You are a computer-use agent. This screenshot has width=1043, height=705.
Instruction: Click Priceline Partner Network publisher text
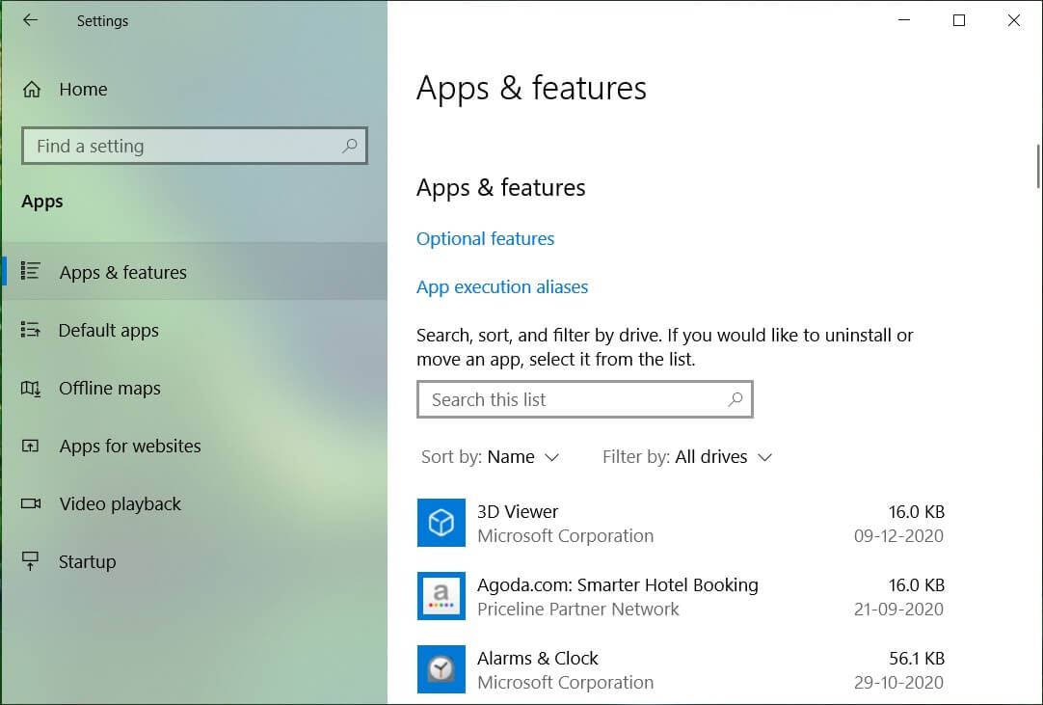point(578,610)
